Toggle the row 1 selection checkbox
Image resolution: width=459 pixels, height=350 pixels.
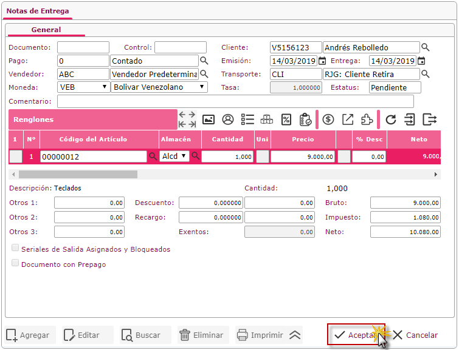(x=16, y=156)
